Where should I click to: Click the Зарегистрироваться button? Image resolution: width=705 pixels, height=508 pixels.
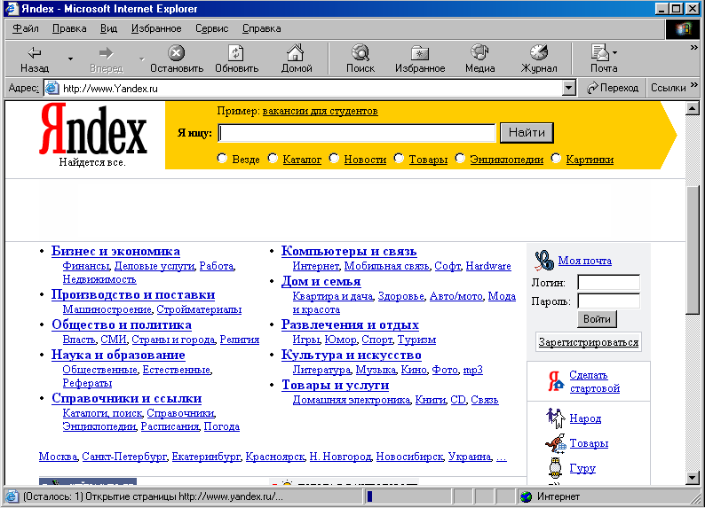[x=588, y=342]
